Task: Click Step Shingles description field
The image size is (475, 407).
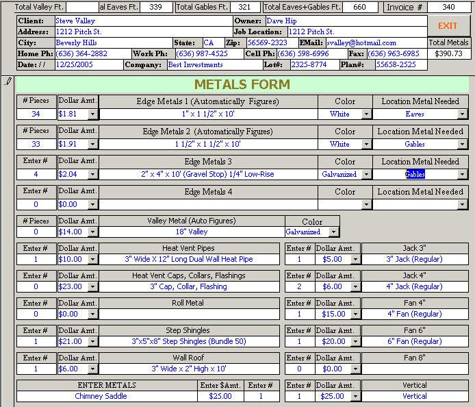Action: pyautogui.click(x=189, y=341)
